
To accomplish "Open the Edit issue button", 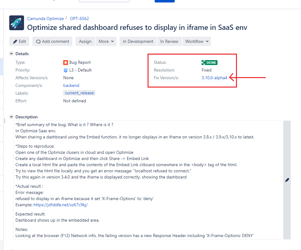I will 19,42.
